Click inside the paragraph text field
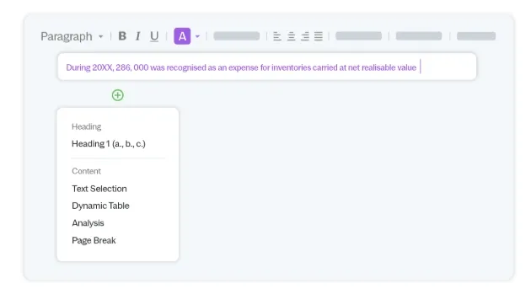The height and width of the screenshot is (305, 531). [x=267, y=67]
